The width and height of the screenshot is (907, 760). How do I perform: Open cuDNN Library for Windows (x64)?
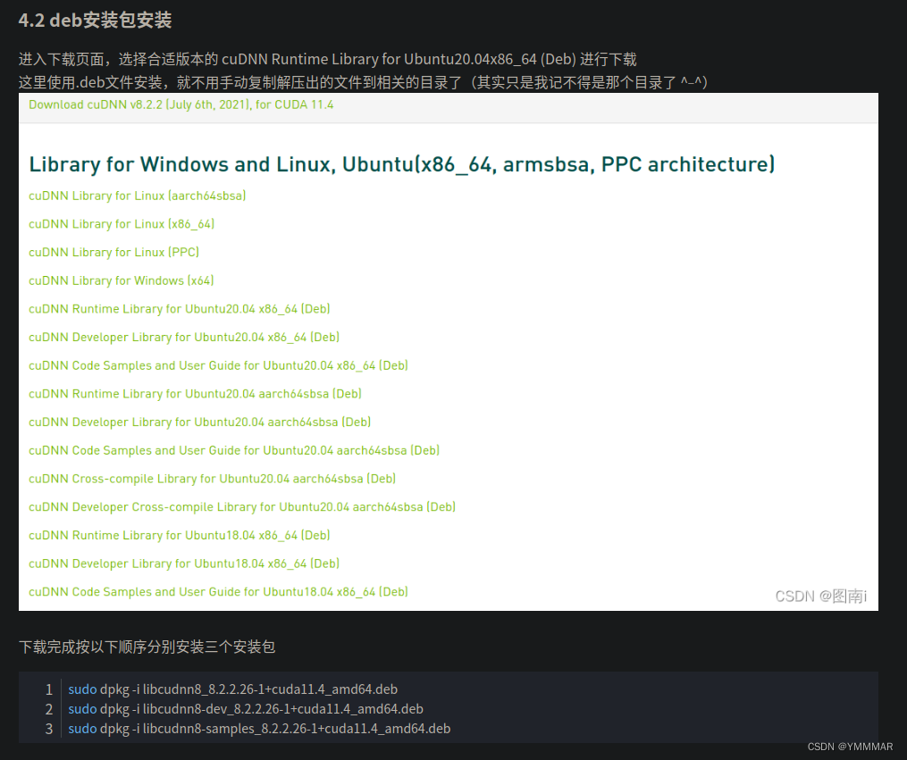point(121,280)
